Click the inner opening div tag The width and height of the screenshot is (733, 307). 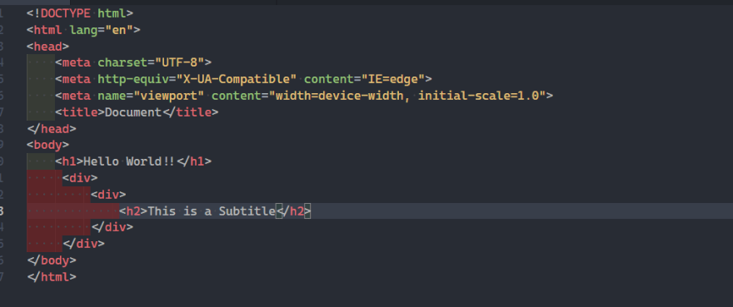[x=108, y=195]
